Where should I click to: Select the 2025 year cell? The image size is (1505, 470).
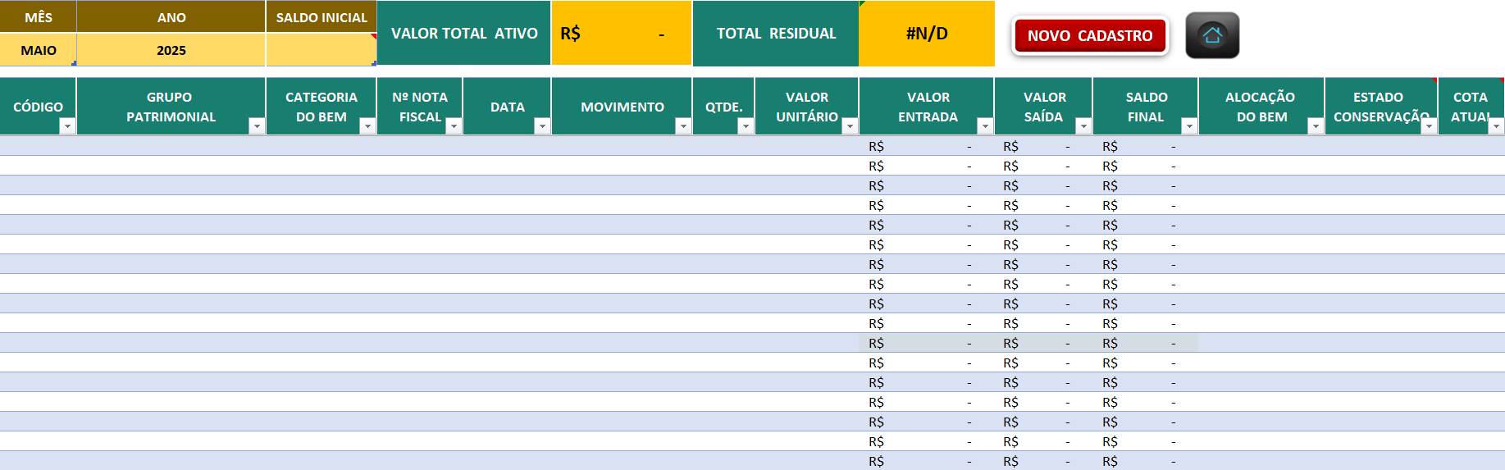point(171,50)
